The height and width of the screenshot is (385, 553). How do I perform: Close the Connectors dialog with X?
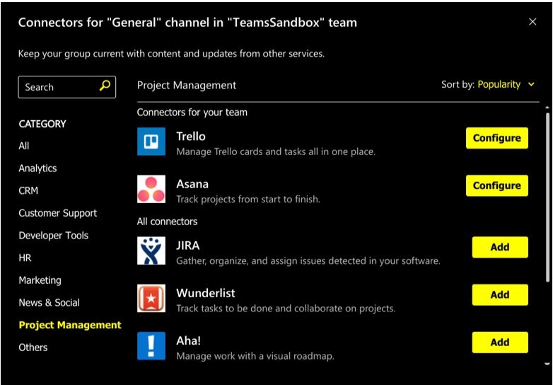(532, 22)
